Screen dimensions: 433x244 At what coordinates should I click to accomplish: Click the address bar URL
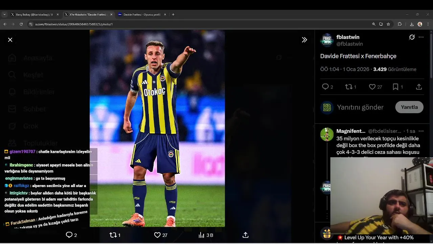click(74, 24)
